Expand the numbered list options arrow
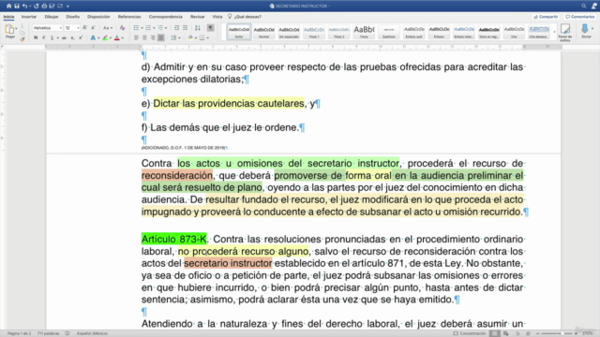This screenshot has width=600, height=337. click(154, 28)
